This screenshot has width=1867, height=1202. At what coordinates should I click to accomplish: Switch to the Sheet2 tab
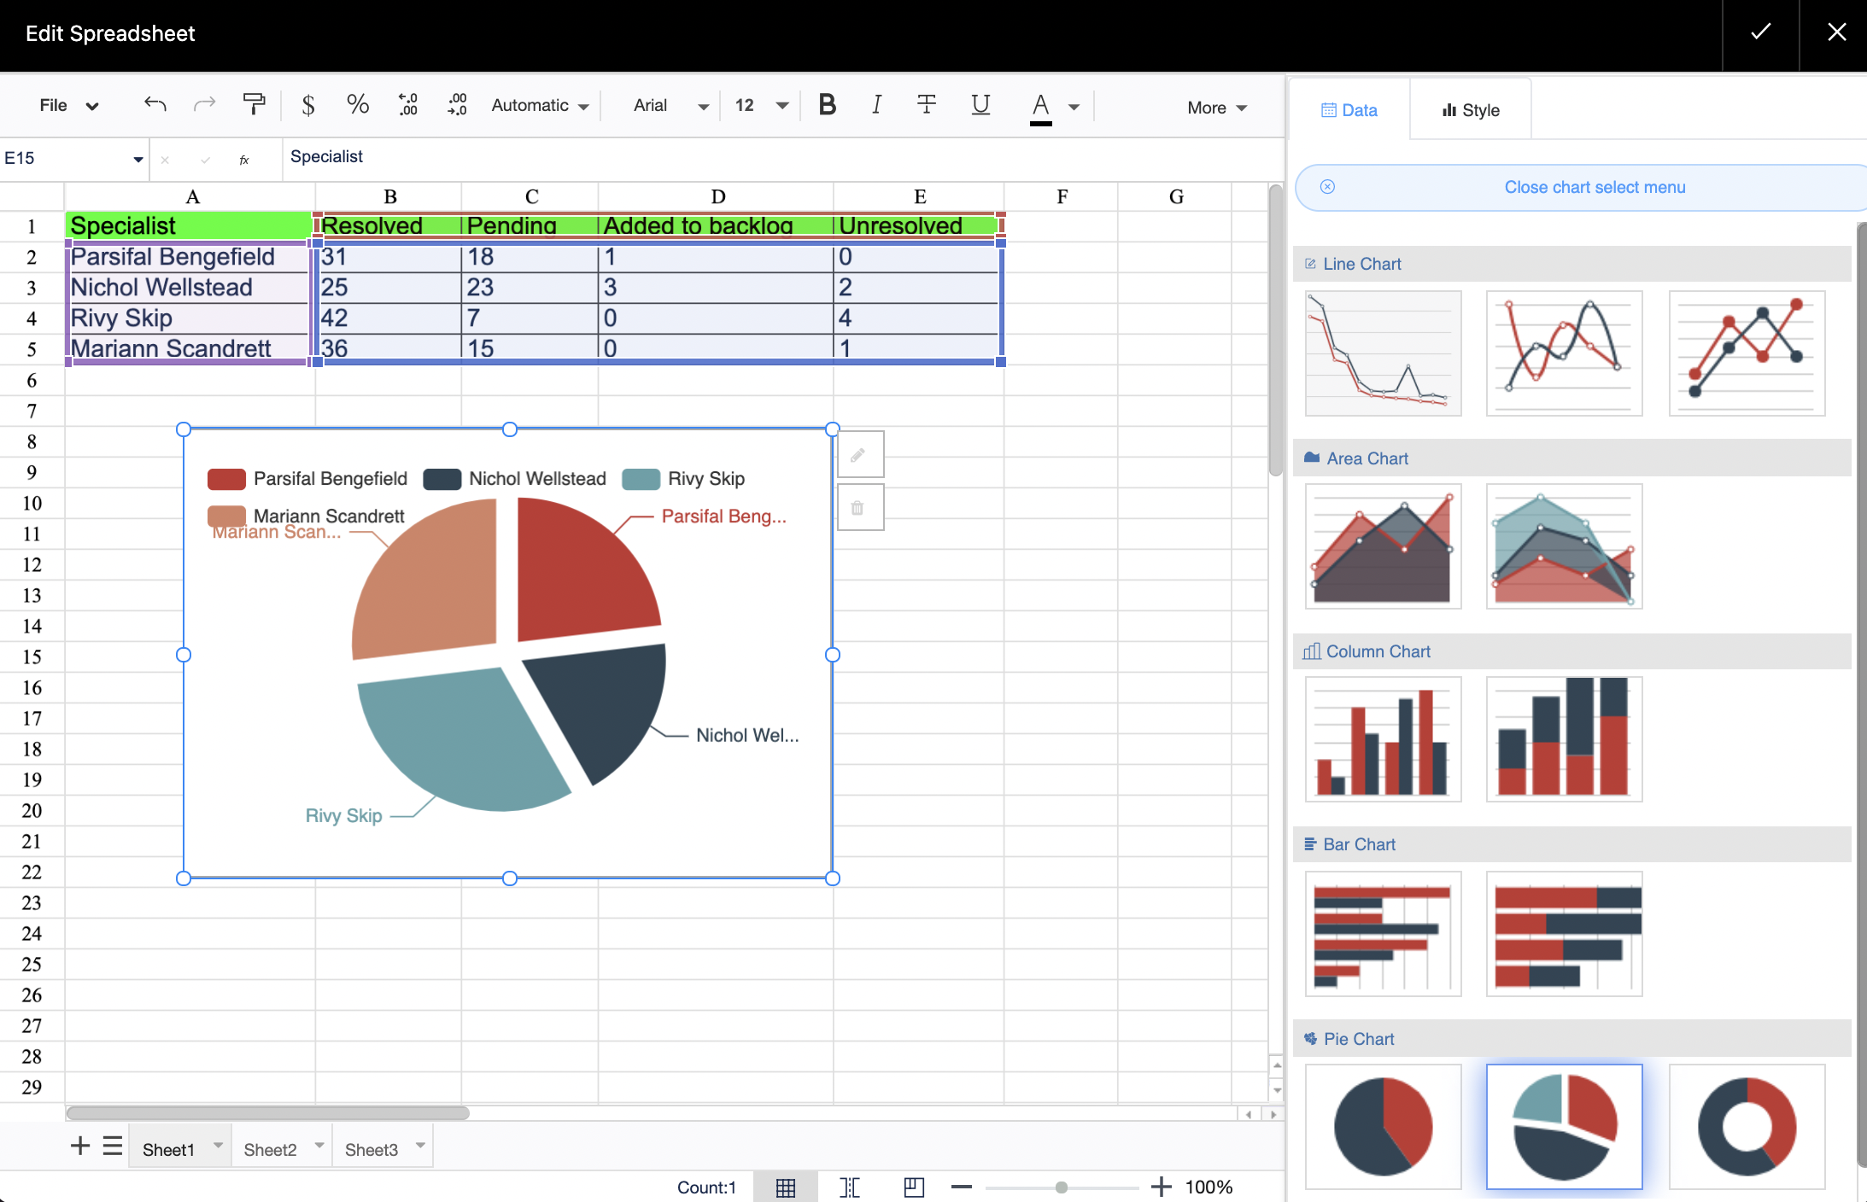[x=270, y=1150]
